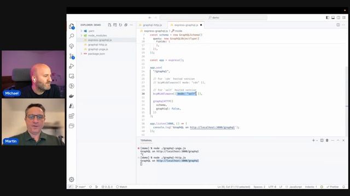
Task: Toggle secondary side bar visibility
Action: tap(339, 17)
